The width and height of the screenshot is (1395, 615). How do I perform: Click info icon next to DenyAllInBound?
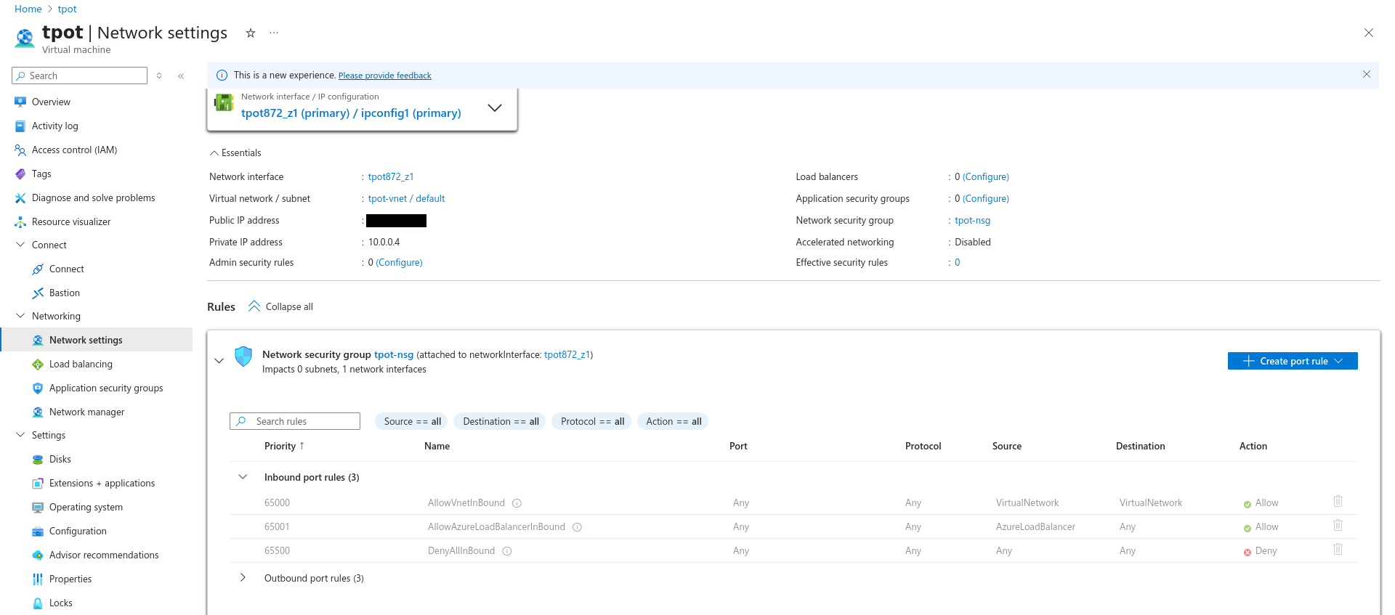507,551
